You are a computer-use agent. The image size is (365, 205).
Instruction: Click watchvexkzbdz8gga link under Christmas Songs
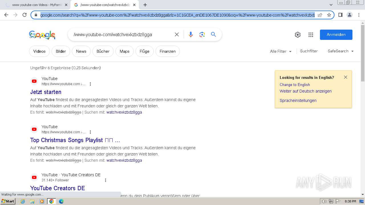pyautogui.click(x=124, y=160)
